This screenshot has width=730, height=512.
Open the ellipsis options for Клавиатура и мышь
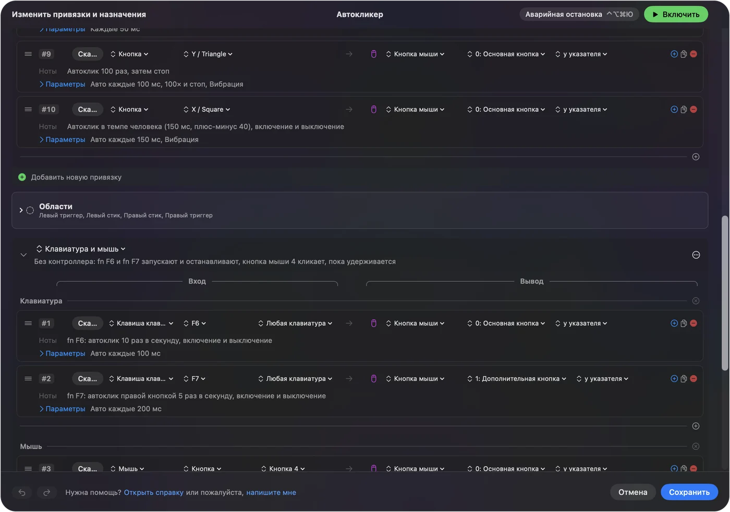coord(696,255)
